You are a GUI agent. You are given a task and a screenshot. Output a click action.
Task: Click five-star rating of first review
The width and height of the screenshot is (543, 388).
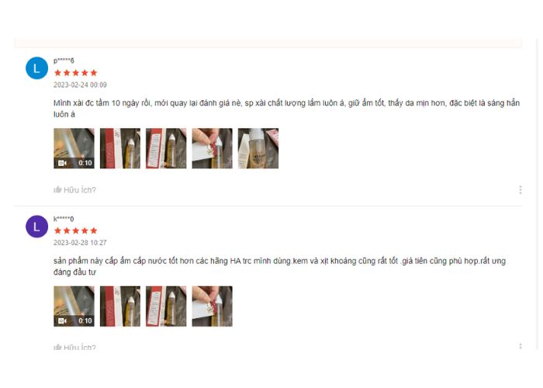(x=75, y=73)
